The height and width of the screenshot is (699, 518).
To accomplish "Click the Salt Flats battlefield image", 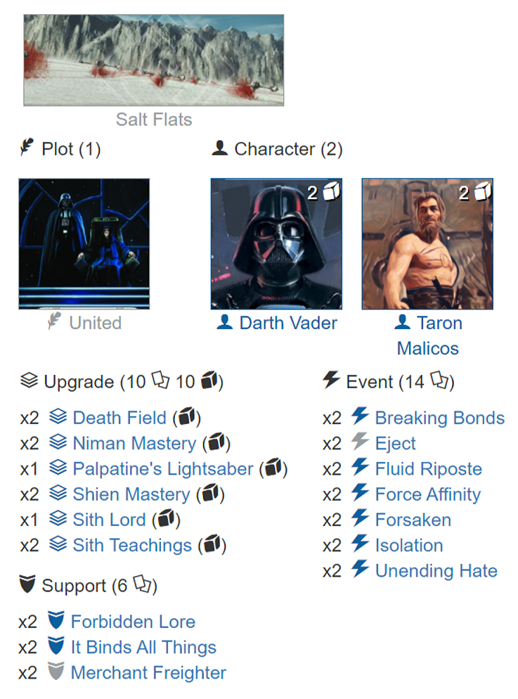I will (154, 60).
